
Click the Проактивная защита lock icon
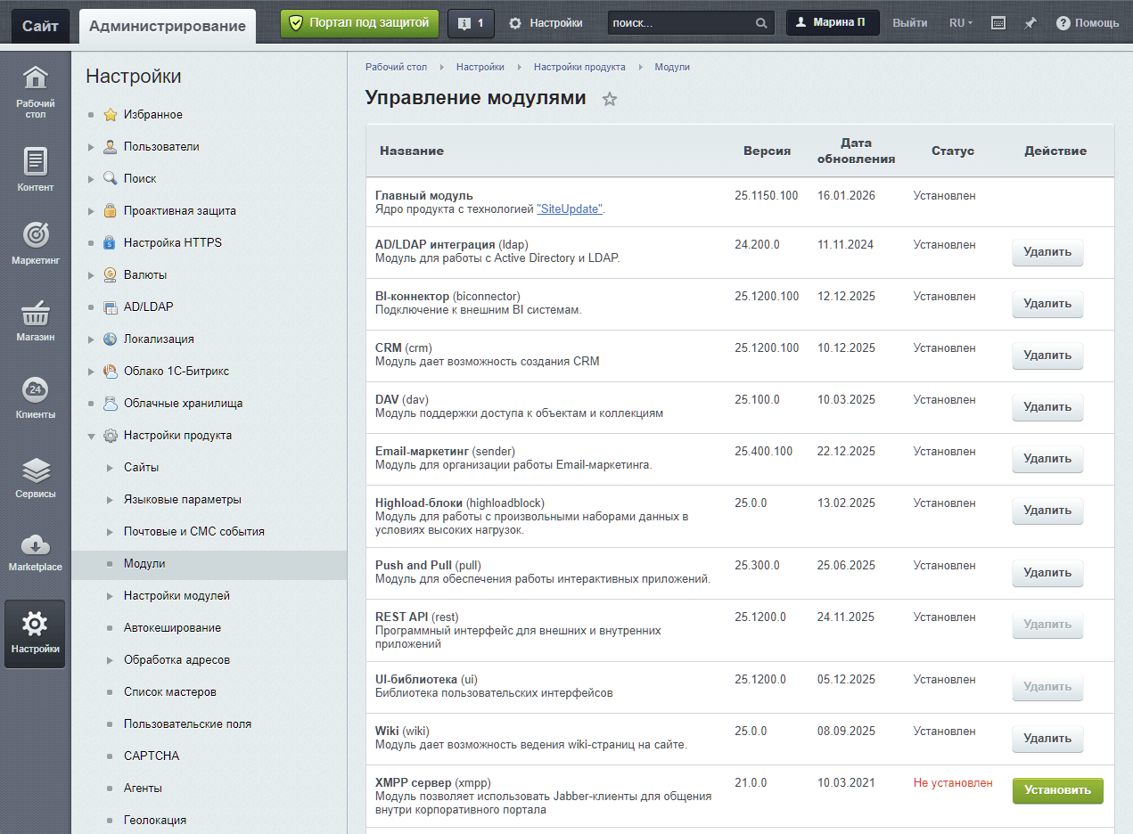point(110,211)
